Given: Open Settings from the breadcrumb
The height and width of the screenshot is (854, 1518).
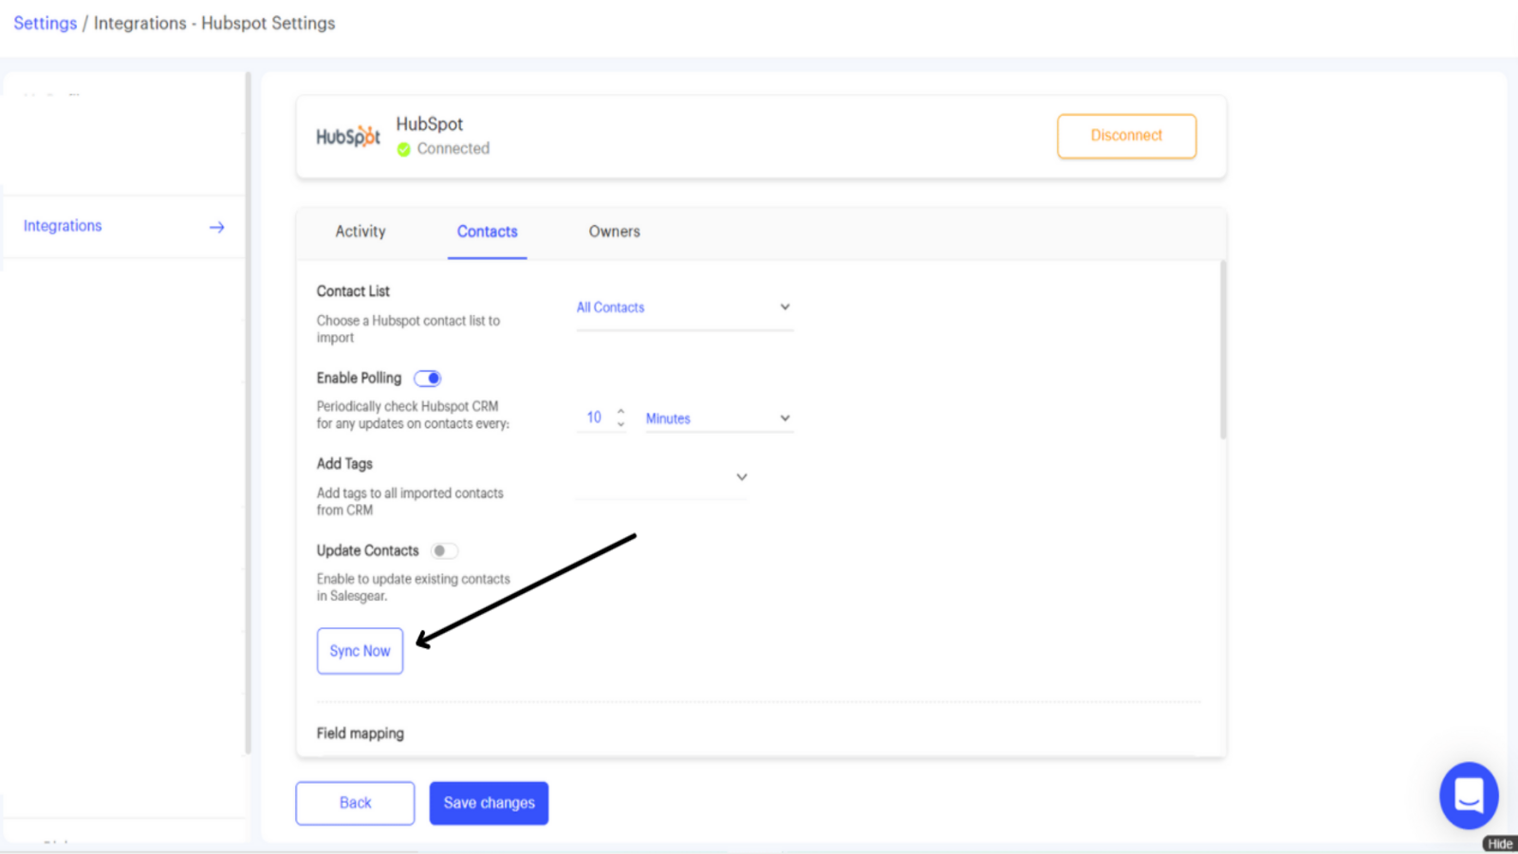Looking at the screenshot, I should [x=45, y=23].
